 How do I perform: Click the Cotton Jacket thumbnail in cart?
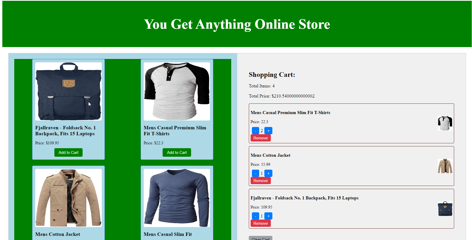445,166
